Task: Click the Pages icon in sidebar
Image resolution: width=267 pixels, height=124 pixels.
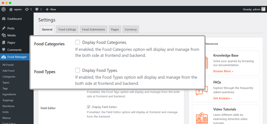Action: 4,43
